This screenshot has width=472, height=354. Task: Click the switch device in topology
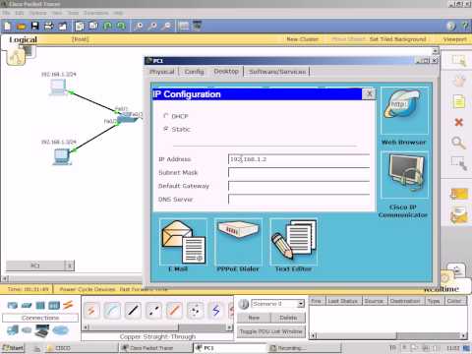click(128, 118)
